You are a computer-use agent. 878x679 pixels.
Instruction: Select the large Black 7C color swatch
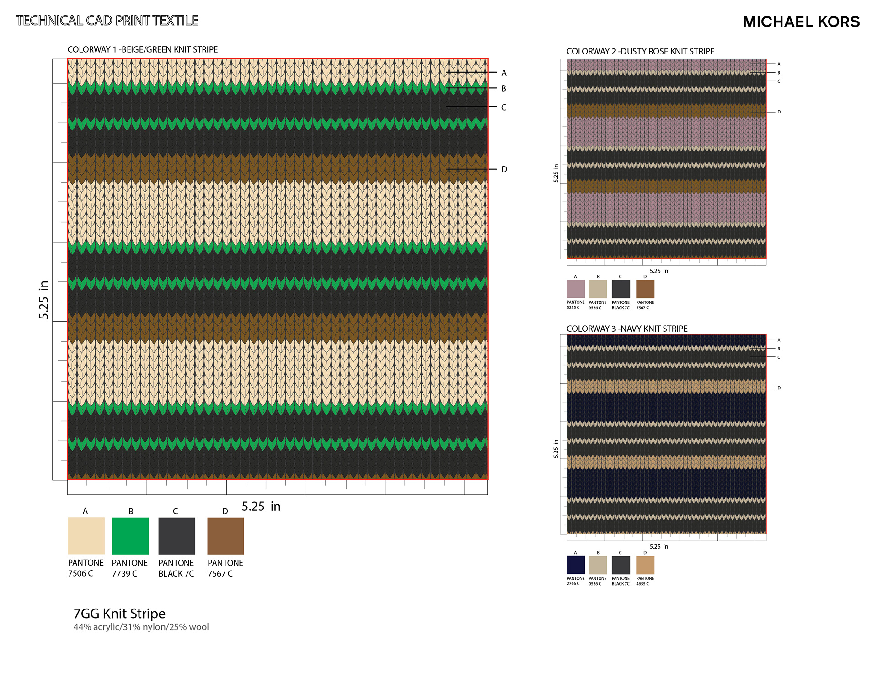coord(177,536)
